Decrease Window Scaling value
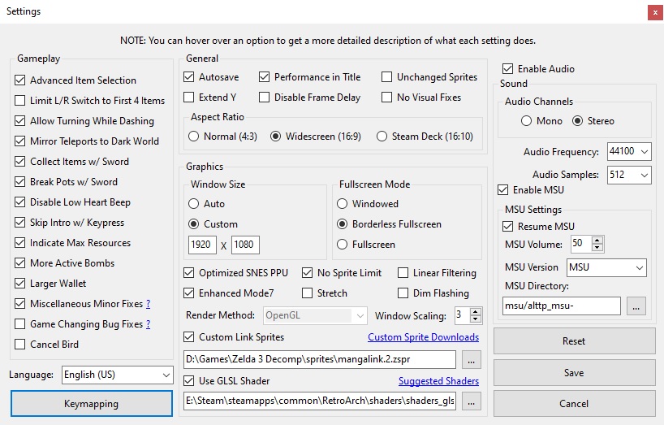 point(476,319)
